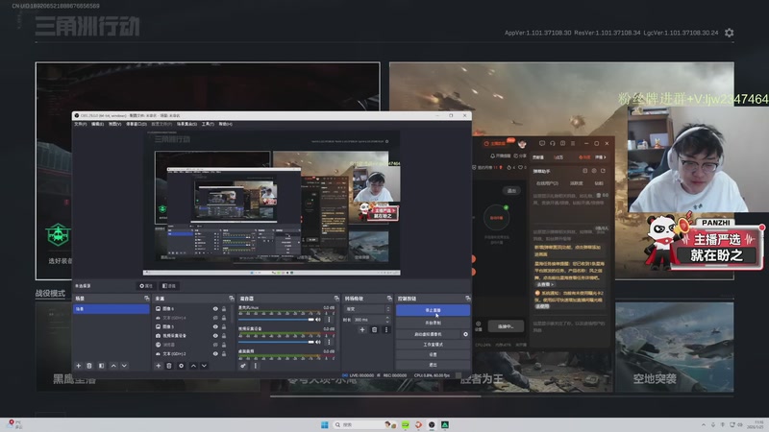The height and width of the screenshot is (432, 769).
Task: Add a new scene with the Scenes plus icon
Action: click(78, 366)
